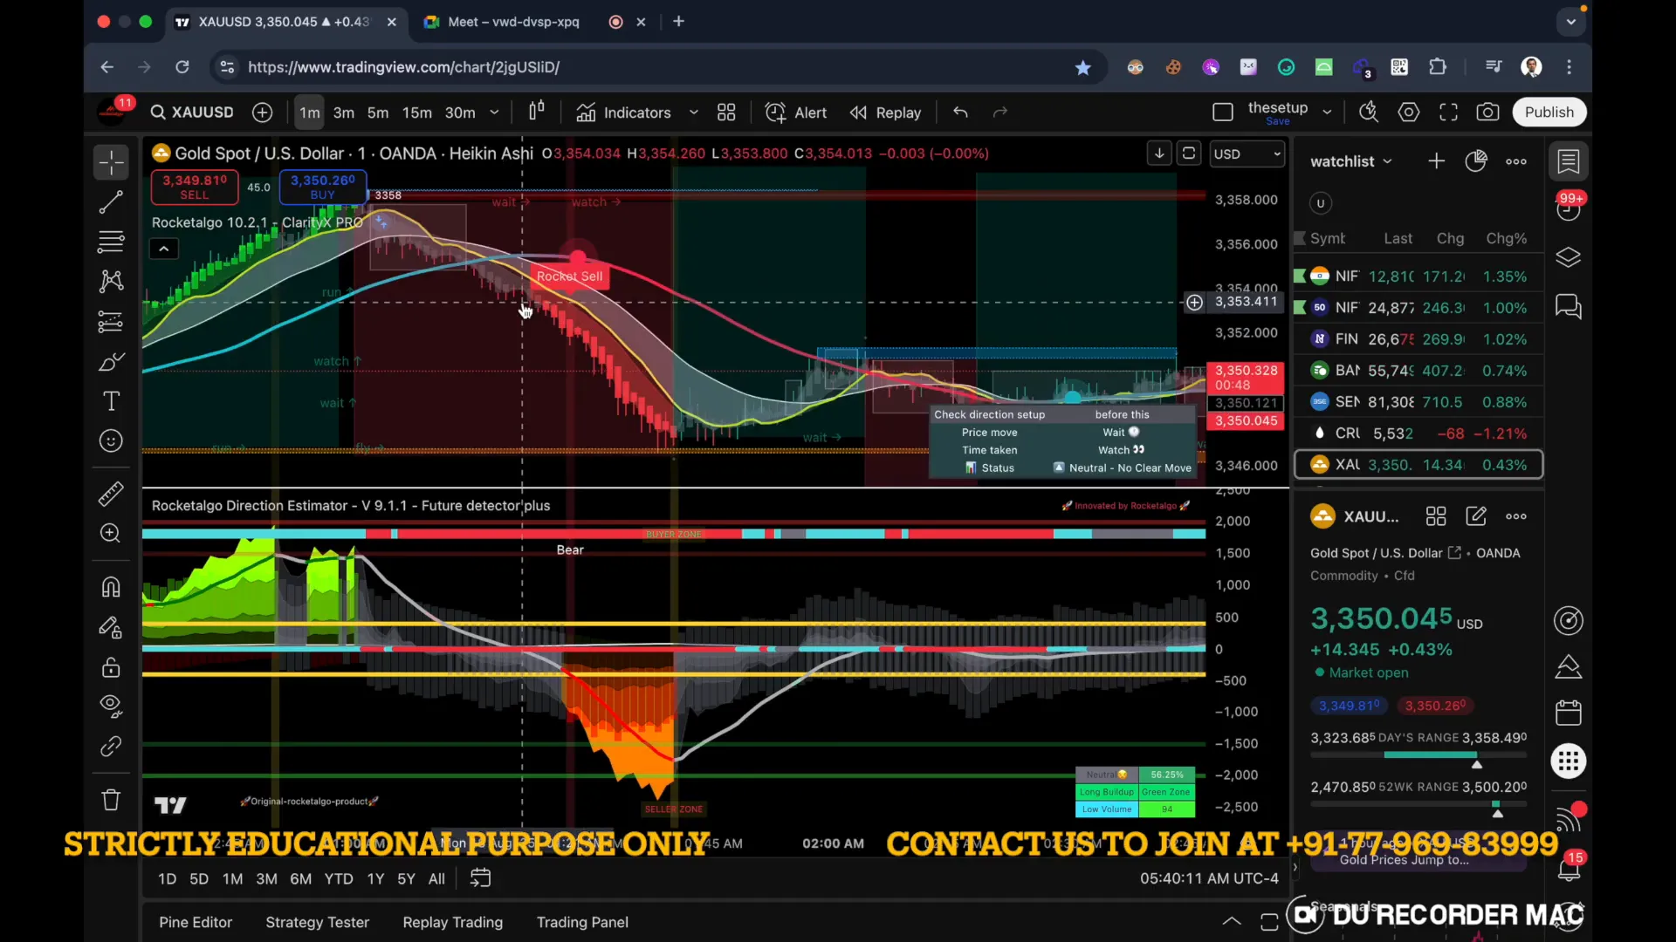The width and height of the screenshot is (1676, 942).
Task: Click the link drawings chain icon
Action: coord(111,747)
